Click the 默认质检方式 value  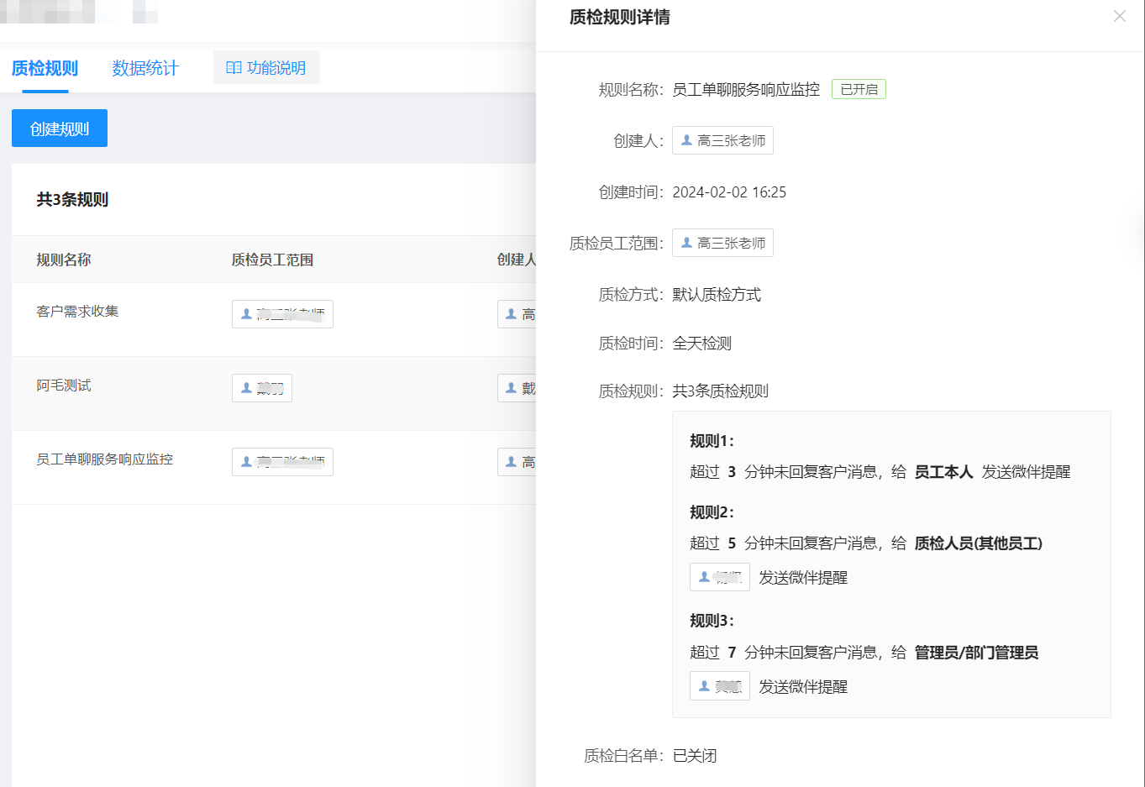[x=717, y=295]
